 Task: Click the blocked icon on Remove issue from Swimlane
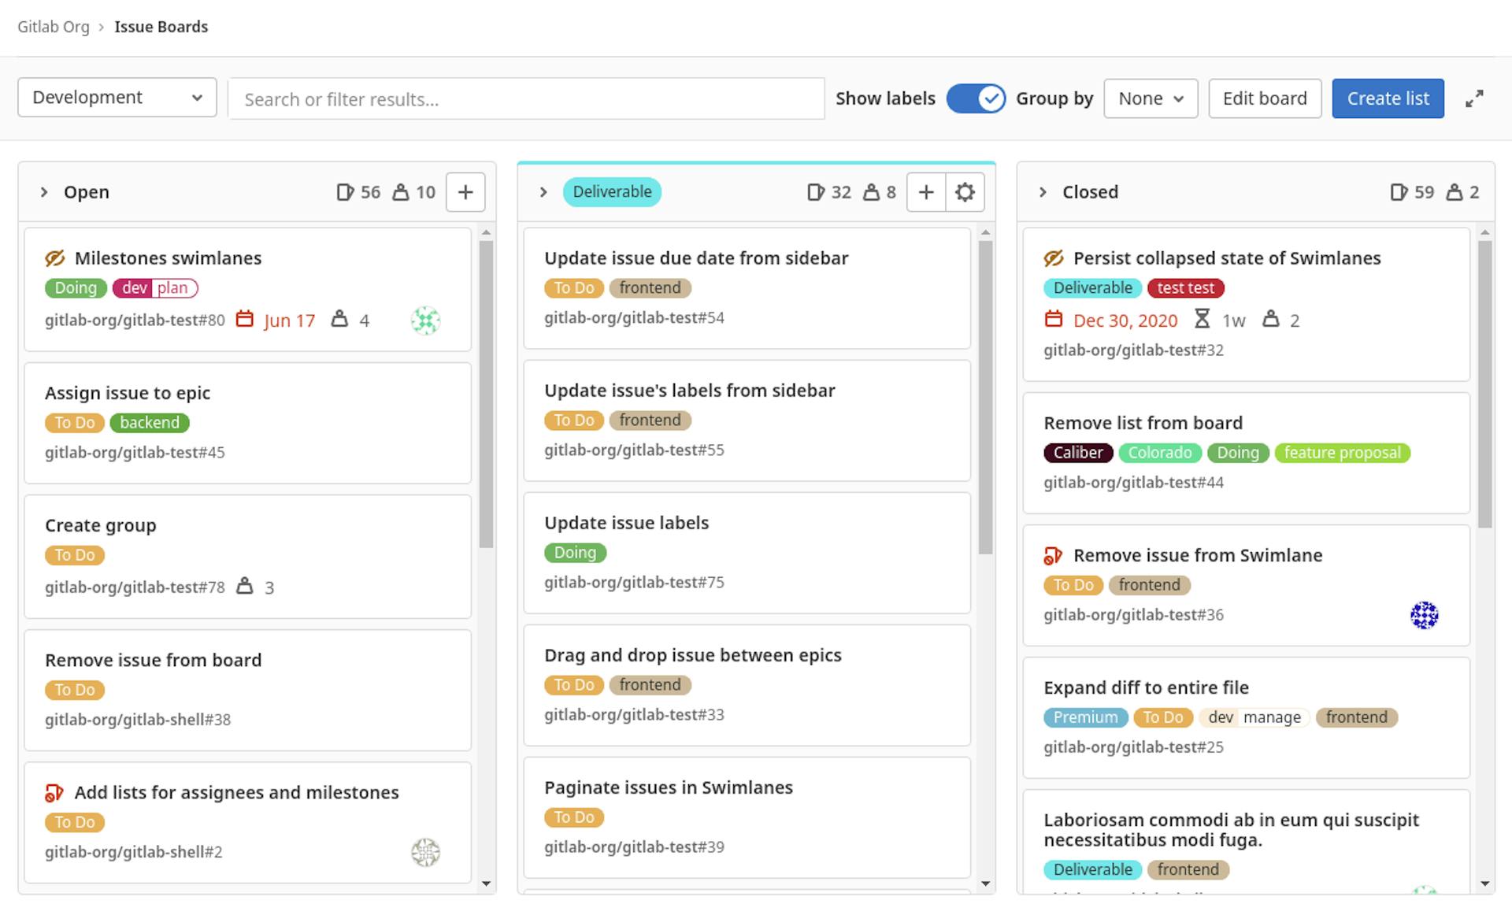[1053, 556]
